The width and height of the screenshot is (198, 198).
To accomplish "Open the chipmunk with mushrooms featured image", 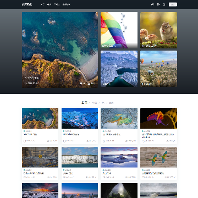I will (158, 30).
